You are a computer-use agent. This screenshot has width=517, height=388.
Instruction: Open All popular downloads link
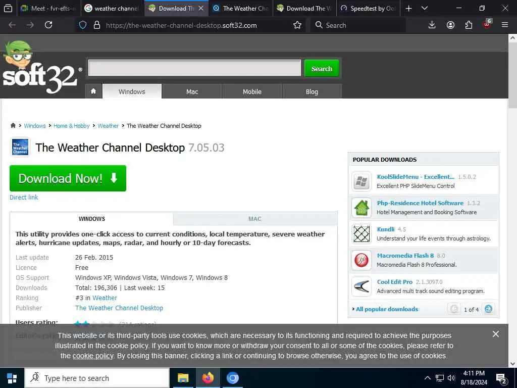pos(387,309)
